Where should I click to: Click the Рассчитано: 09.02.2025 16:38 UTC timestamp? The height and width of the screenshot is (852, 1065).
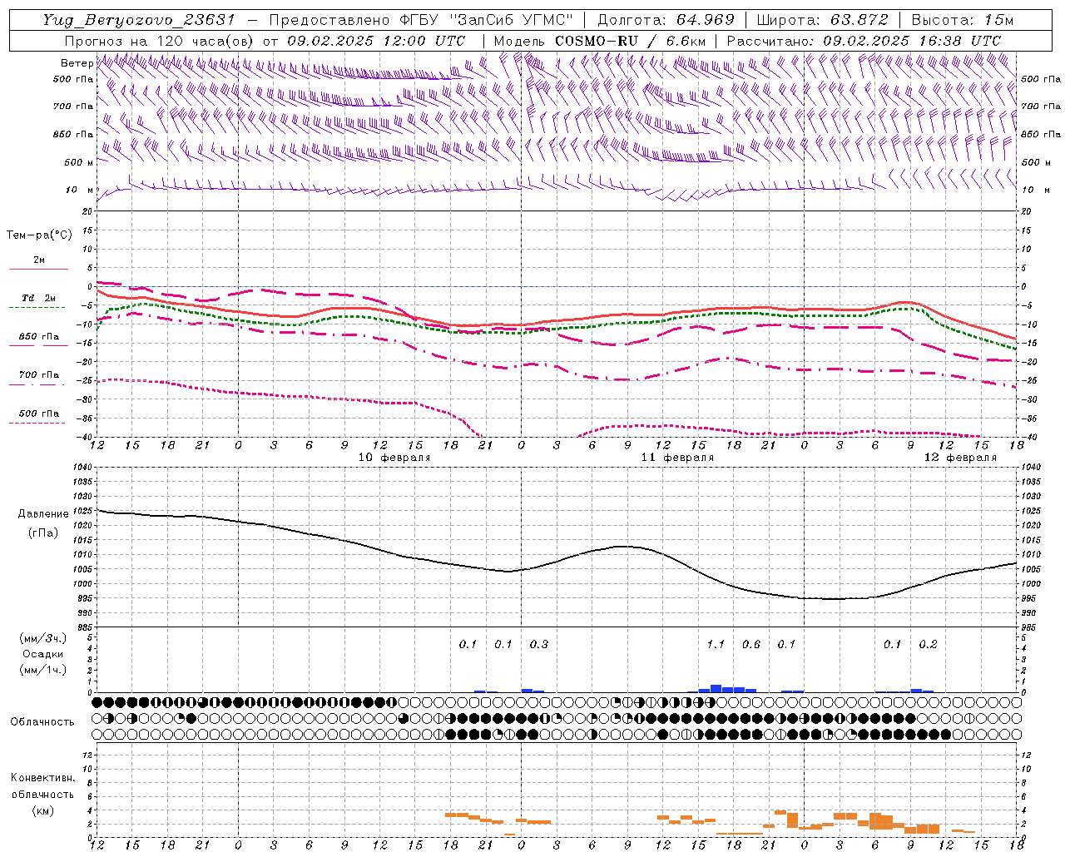864,41
